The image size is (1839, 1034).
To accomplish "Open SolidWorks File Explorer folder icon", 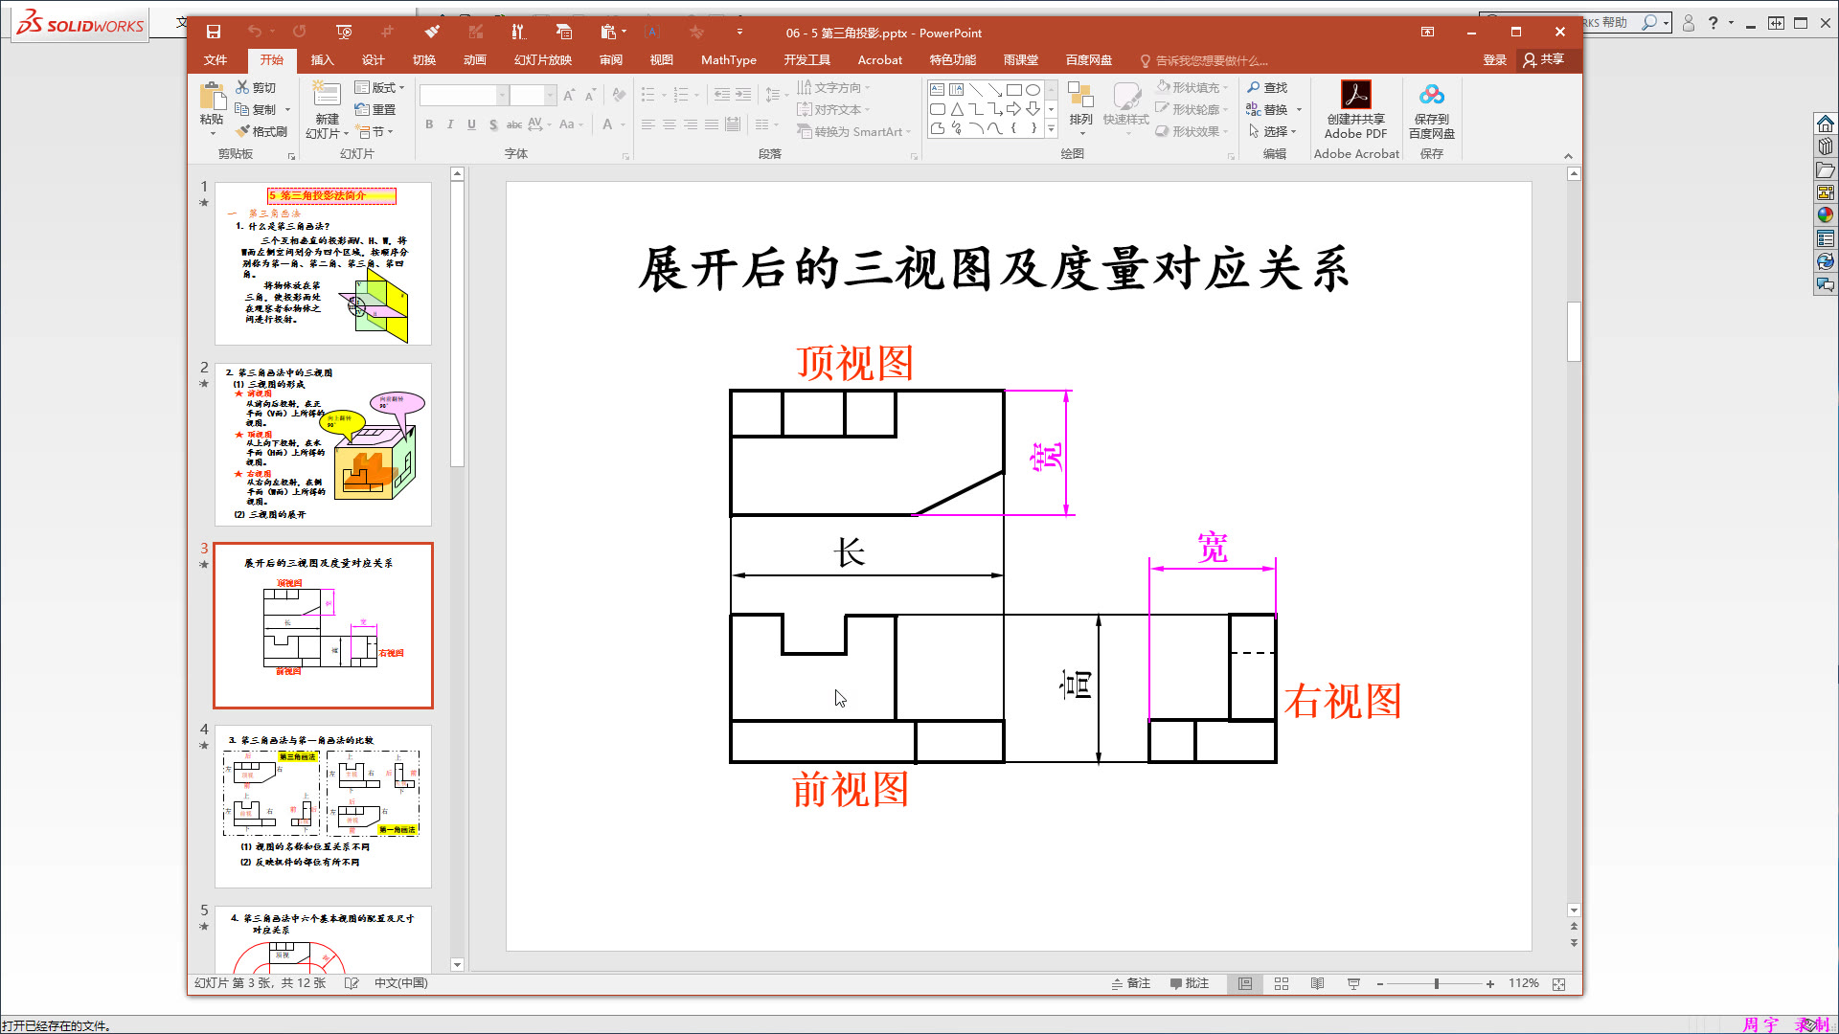I will point(1826,170).
